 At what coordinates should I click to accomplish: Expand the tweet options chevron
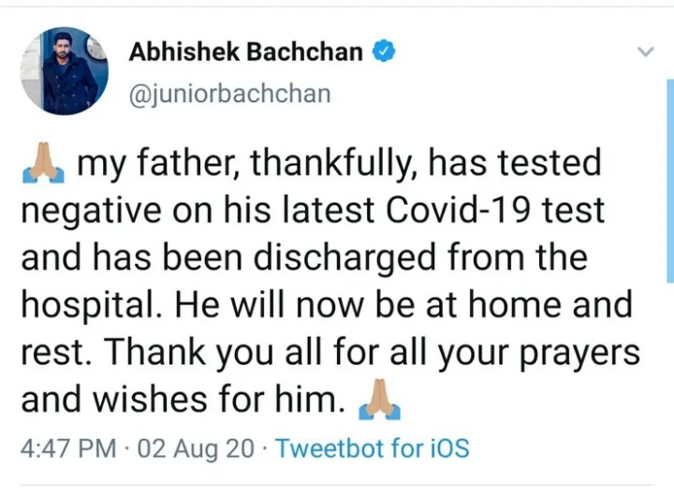(x=645, y=52)
